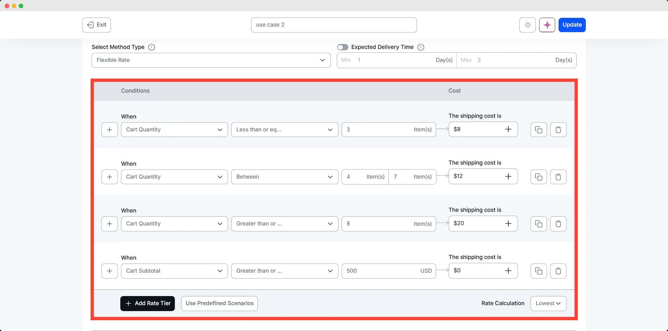Duplicate the $12 shipping cost tier
668x331 pixels.
(538, 177)
